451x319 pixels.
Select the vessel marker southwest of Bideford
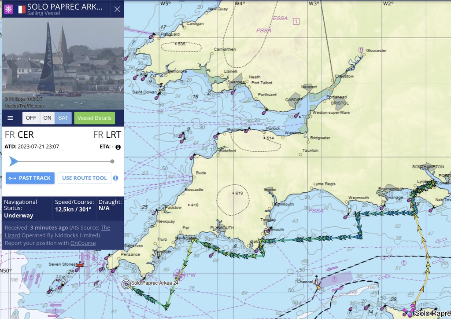pyautogui.click(x=193, y=157)
